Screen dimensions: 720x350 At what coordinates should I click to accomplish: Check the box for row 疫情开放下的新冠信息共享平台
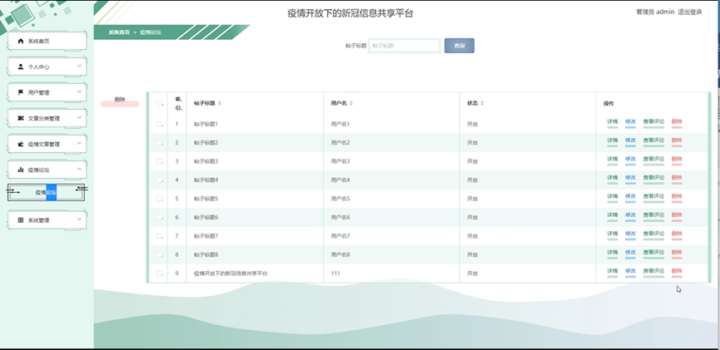(x=159, y=274)
